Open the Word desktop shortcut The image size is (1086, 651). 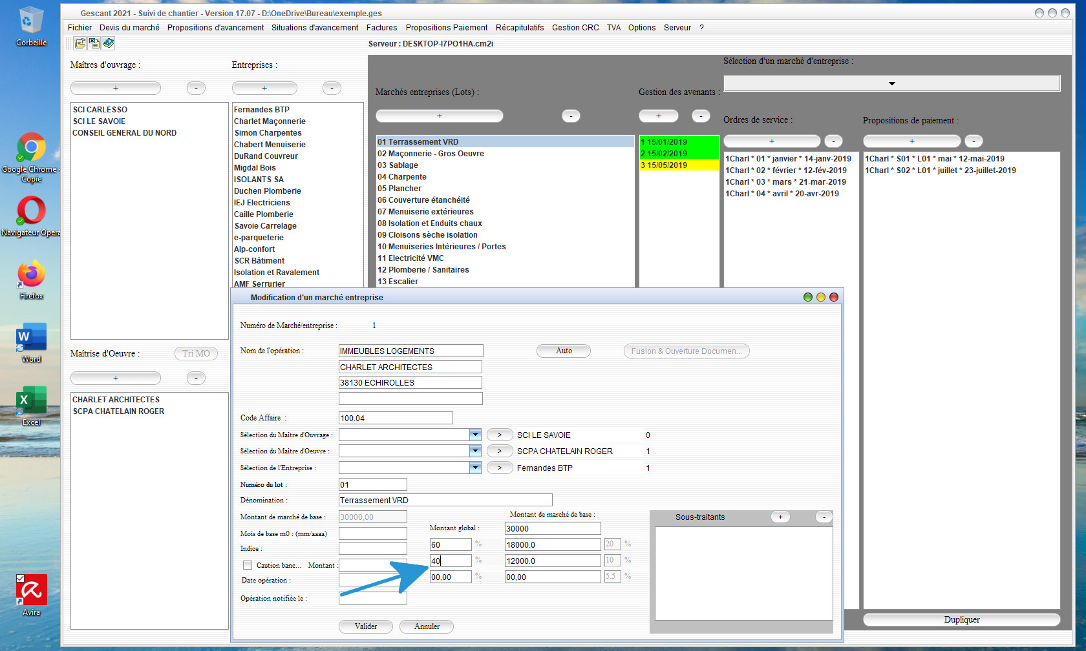[x=31, y=343]
